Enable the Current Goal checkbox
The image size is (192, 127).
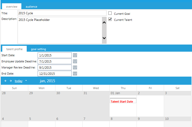pyautogui.click(x=110, y=13)
